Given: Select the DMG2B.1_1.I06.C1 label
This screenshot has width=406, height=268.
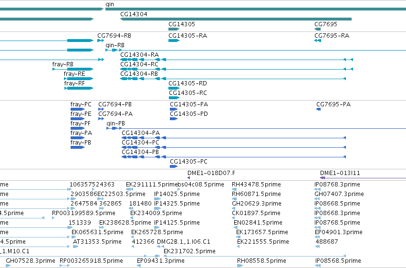Looking at the screenshot, I should (x=184, y=242).
